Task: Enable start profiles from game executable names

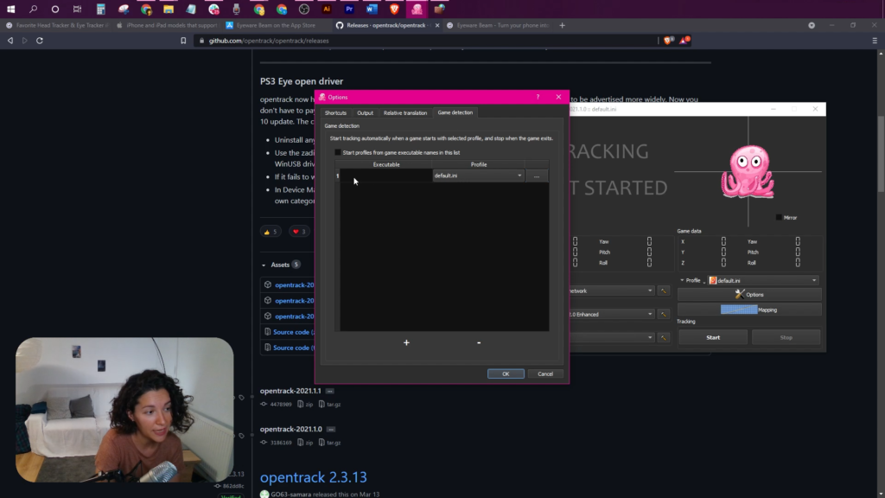Action: (x=338, y=152)
